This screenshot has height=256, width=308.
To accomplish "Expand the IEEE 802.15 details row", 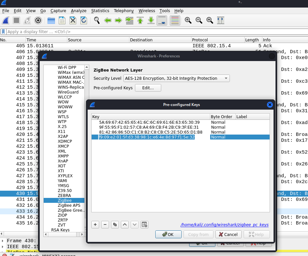I will coord(3,246).
